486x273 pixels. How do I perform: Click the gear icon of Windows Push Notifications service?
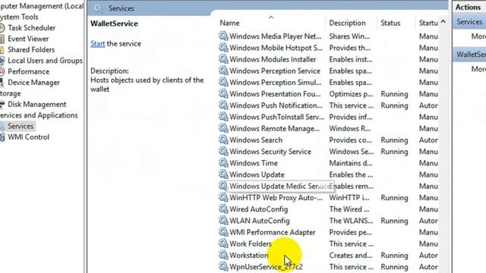click(x=222, y=105)
